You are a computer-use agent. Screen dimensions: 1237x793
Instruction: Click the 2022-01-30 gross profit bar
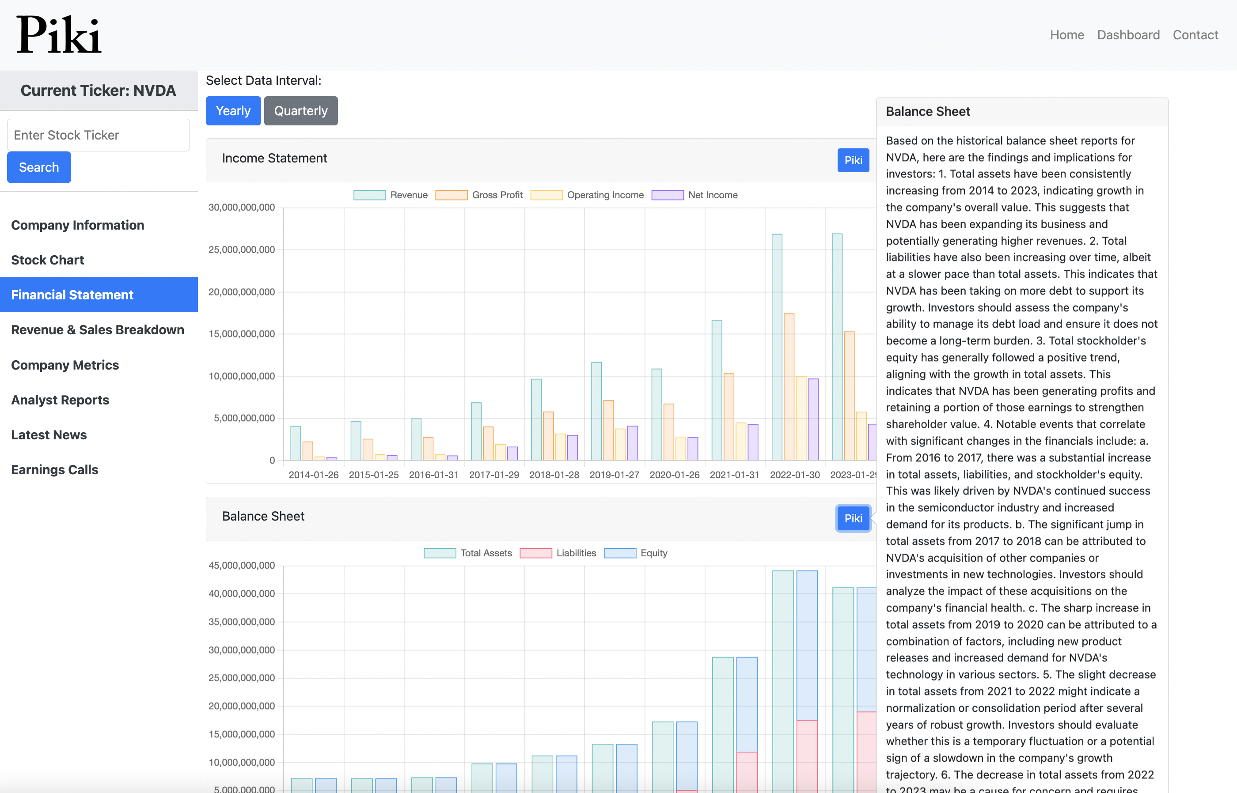point(789,387)
